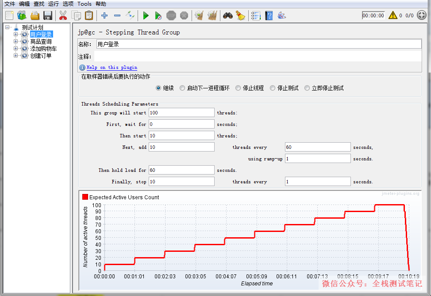
Task: Click the First wait for seconds field
Action: pyautogui.click(x=181, y=124)
